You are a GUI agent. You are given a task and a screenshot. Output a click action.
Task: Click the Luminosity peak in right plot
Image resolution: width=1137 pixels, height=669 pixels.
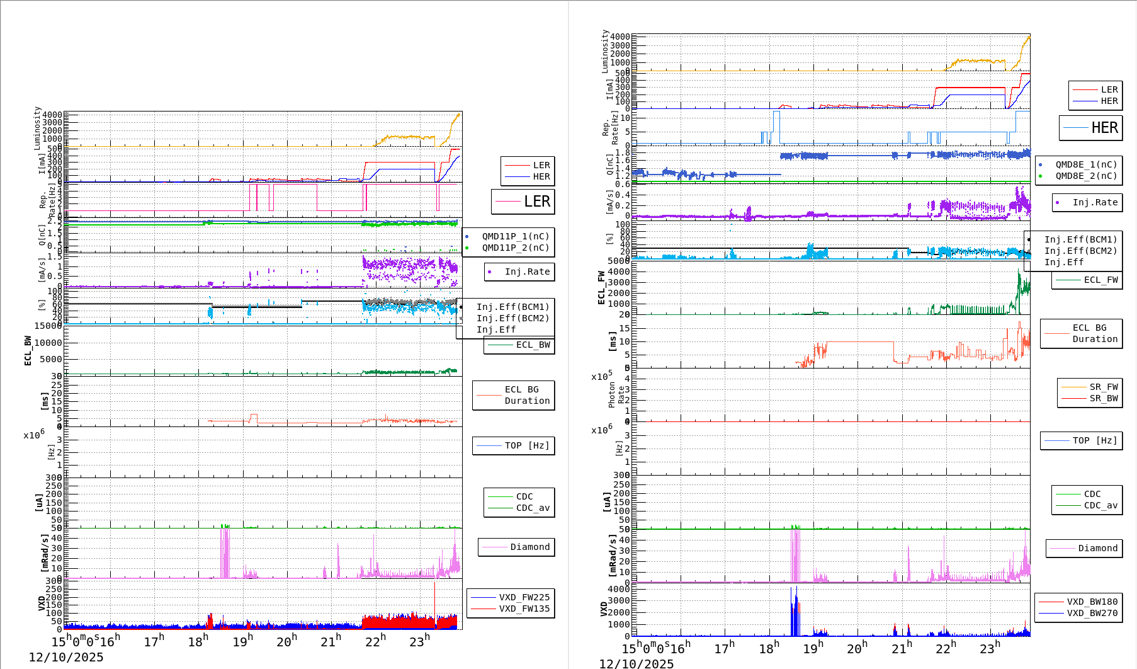(x=1029, y=37)
